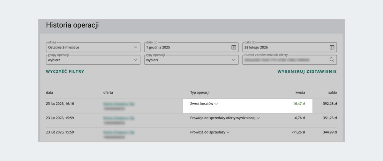Open offer link in the -11,26 zł row
This screenshot has height=161, width=383.
click(x=118, y=132)
